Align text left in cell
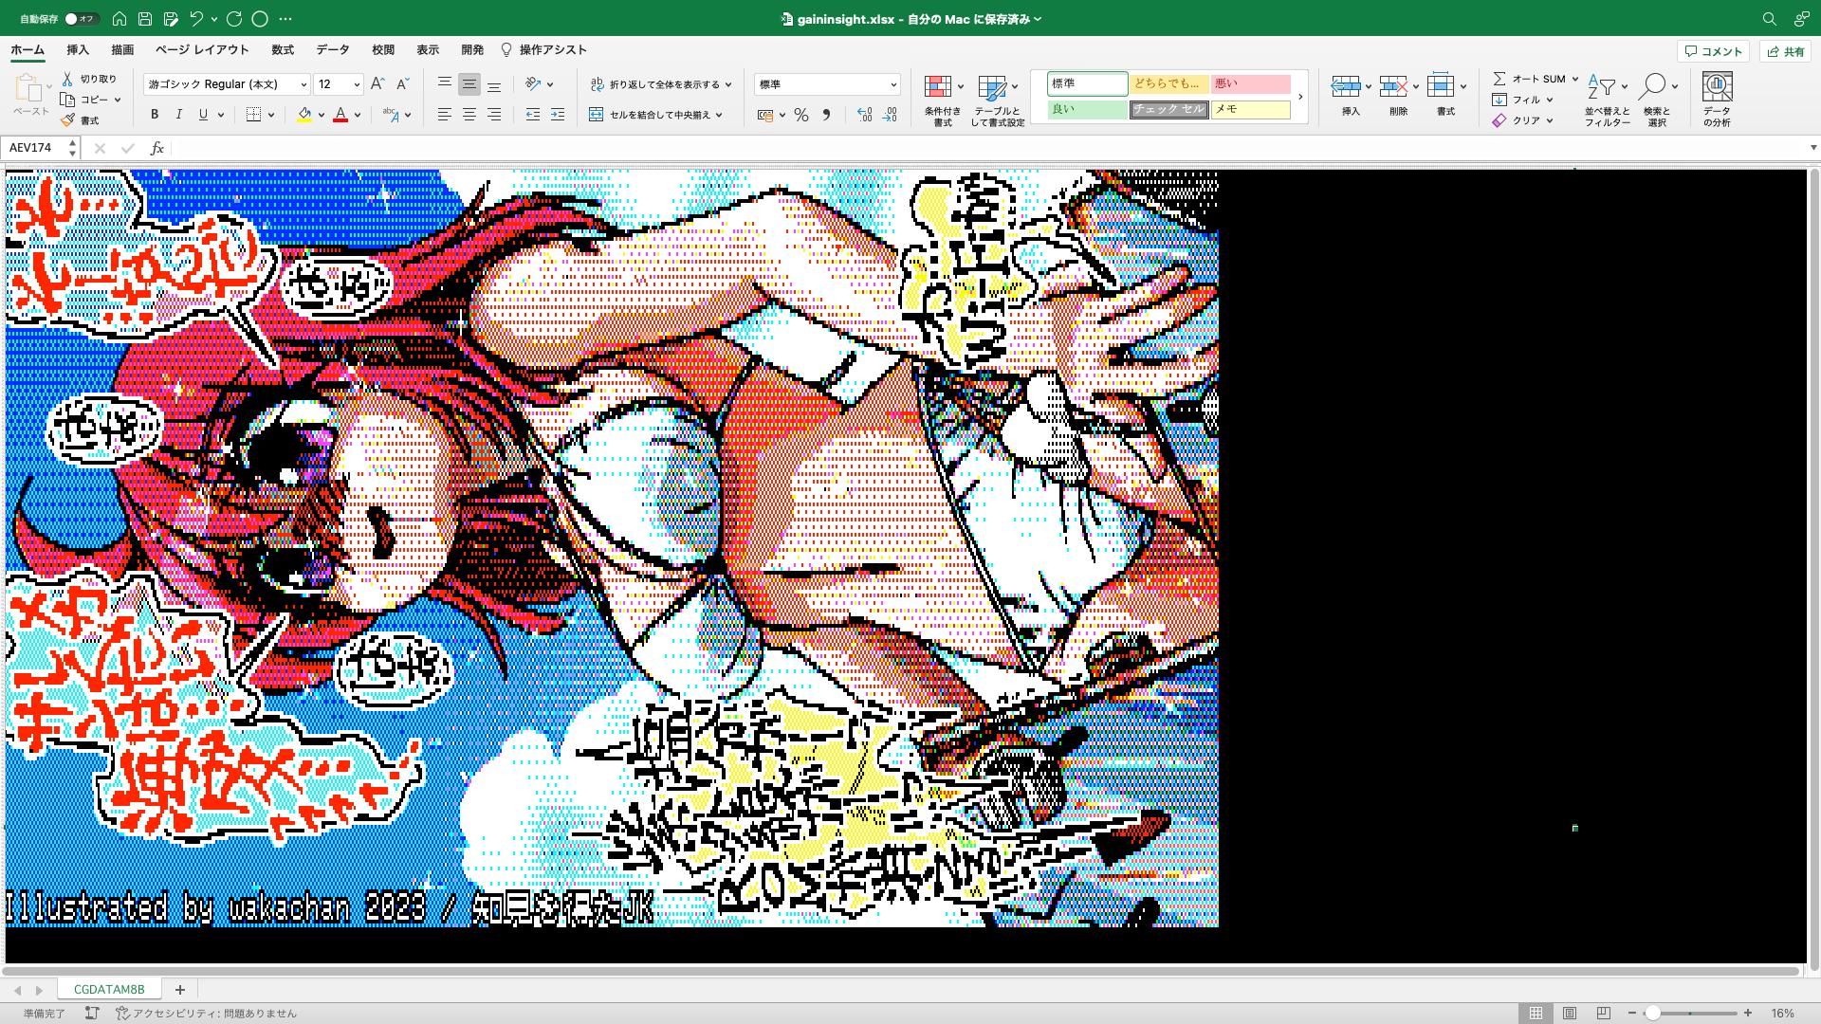 point(444,115)
